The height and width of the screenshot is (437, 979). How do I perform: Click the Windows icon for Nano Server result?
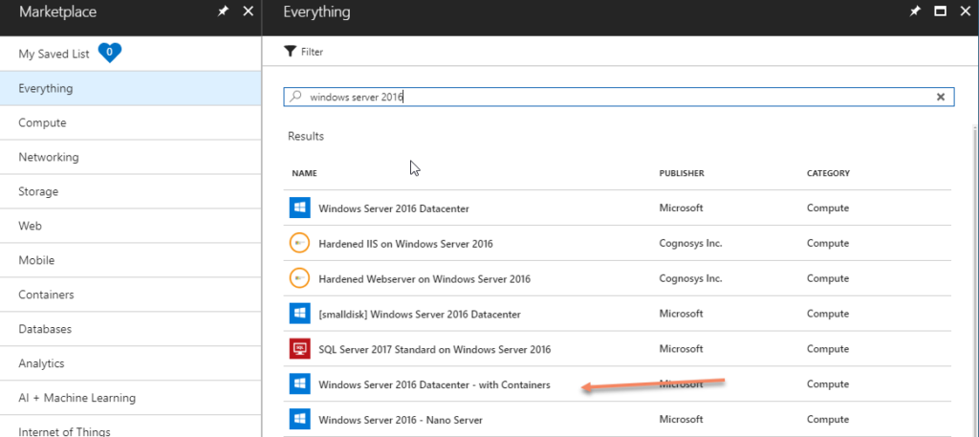pos(299,419)
